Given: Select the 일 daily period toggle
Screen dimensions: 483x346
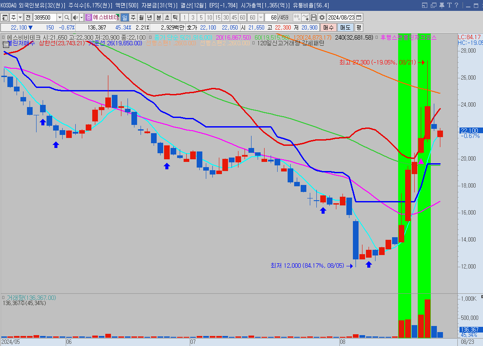Looking at the screenshot, I should pyautogui.click(x=124, y=17).
